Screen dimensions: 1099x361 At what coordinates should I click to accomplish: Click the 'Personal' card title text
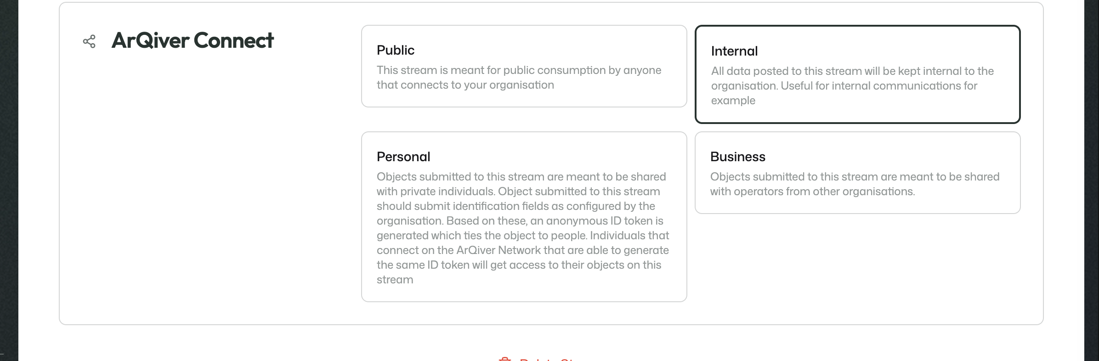(x=403, y=157)
